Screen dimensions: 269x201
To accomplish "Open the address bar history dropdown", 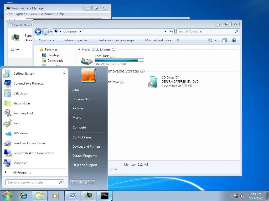I will (x=165, y=31).
